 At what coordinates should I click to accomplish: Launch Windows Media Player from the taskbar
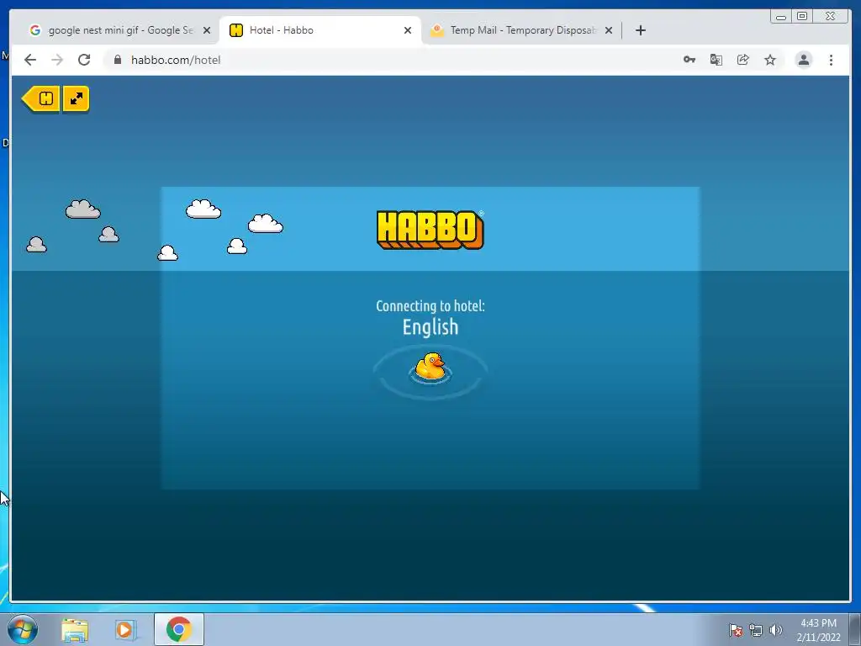pos(126,630)
